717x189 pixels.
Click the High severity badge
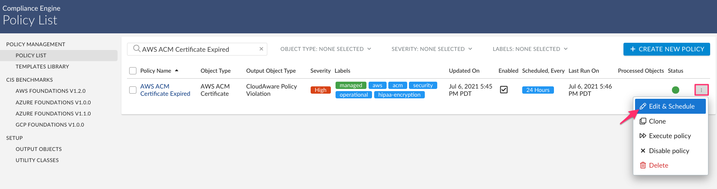[x=321, y=90]
